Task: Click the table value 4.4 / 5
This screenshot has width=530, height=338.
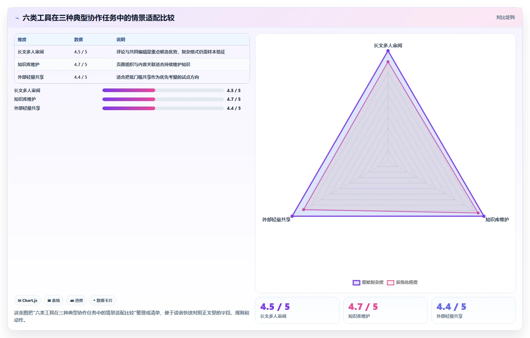Action: click(x=81, y=77)
